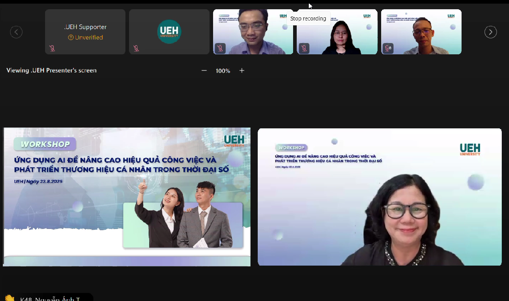The image size is (509, 301).
Task: Click the Stop recording tooltip
Action: [x=308, y=19]
